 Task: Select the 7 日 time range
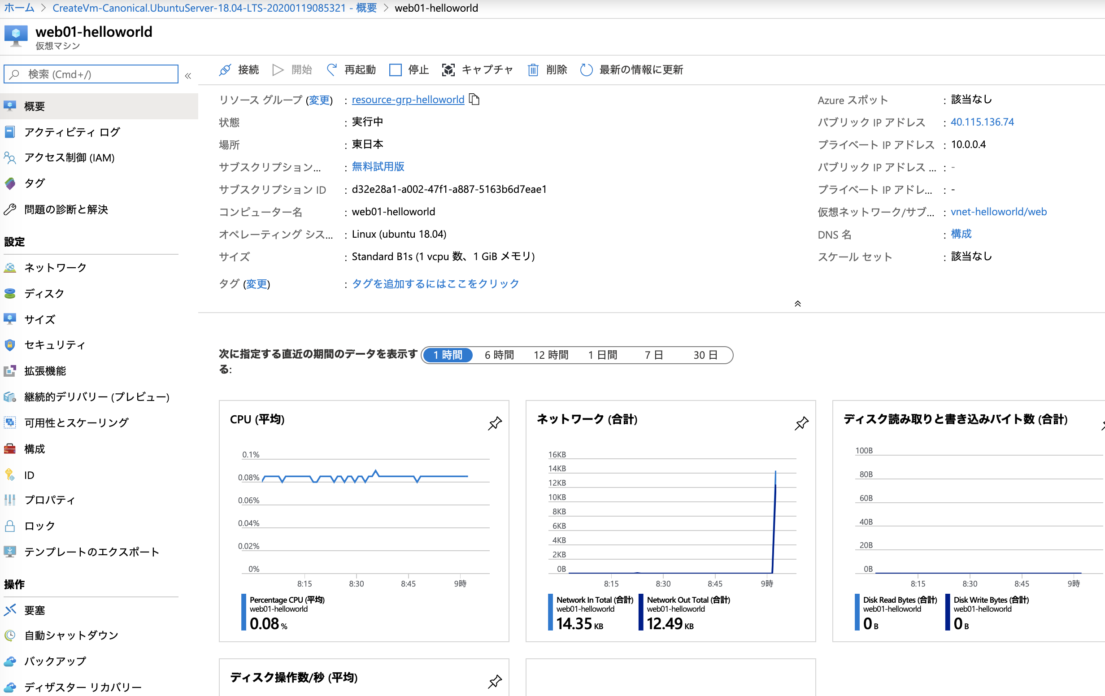(x=654, y=355)
